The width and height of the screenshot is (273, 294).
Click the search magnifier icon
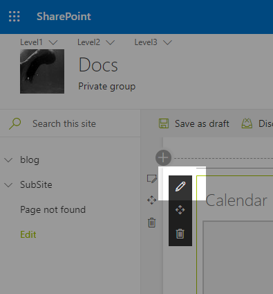point(15,123)
